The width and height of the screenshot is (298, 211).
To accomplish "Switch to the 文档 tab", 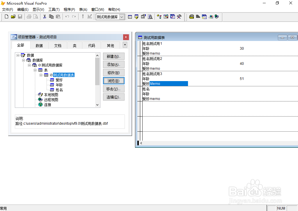I will point(58,46).
